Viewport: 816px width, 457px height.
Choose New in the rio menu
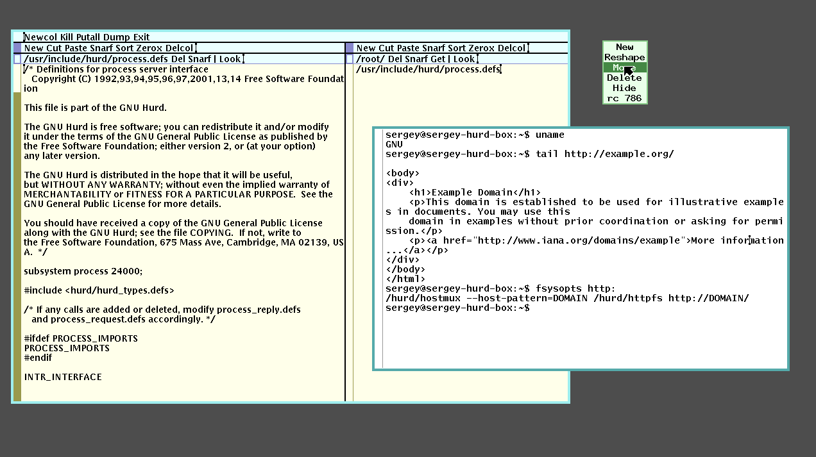click(x=625, y=47)
